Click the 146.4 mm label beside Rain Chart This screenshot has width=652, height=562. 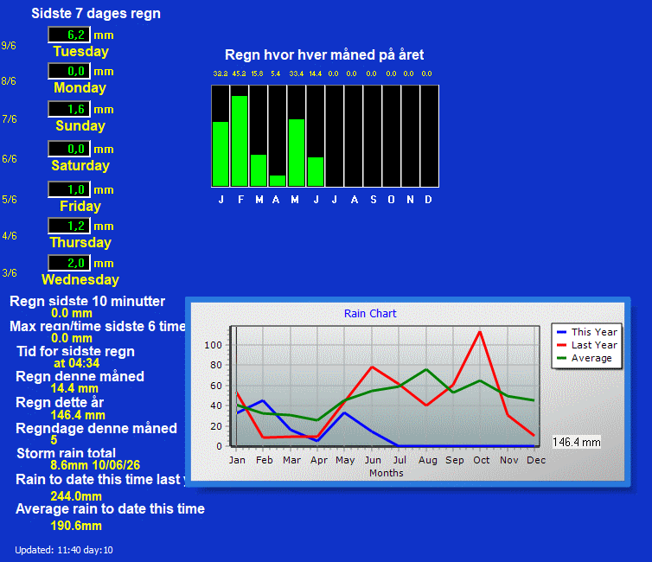576,442
